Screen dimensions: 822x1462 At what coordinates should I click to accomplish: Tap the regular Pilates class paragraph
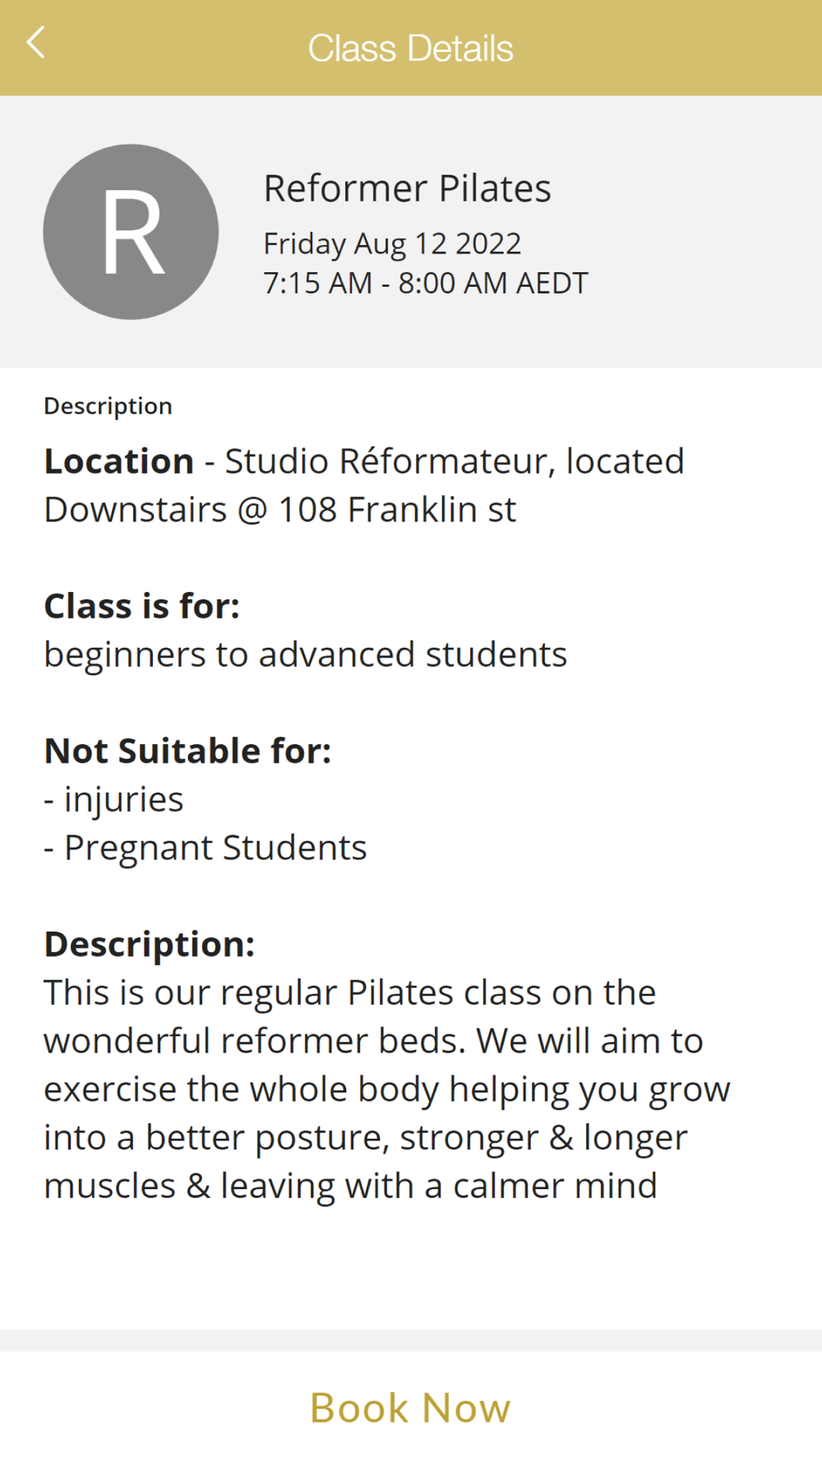coord(387,1089)
